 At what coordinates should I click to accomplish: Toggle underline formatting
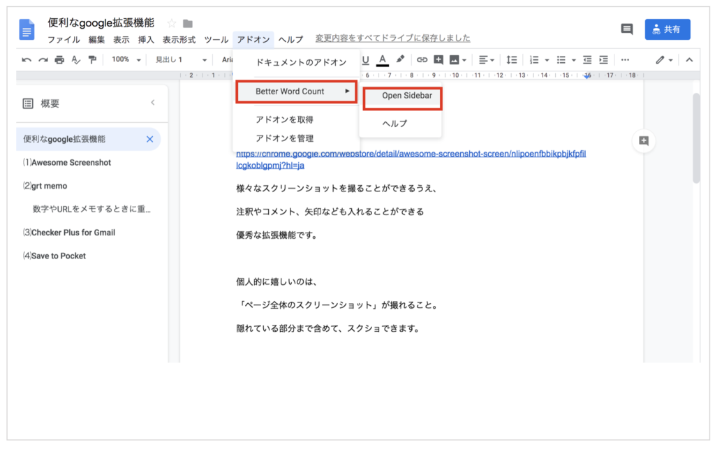365,60
